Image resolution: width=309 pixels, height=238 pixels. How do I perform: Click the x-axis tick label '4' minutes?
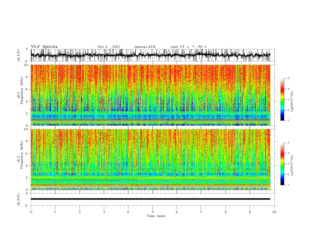pyautogui.click(x=128, y=212)
